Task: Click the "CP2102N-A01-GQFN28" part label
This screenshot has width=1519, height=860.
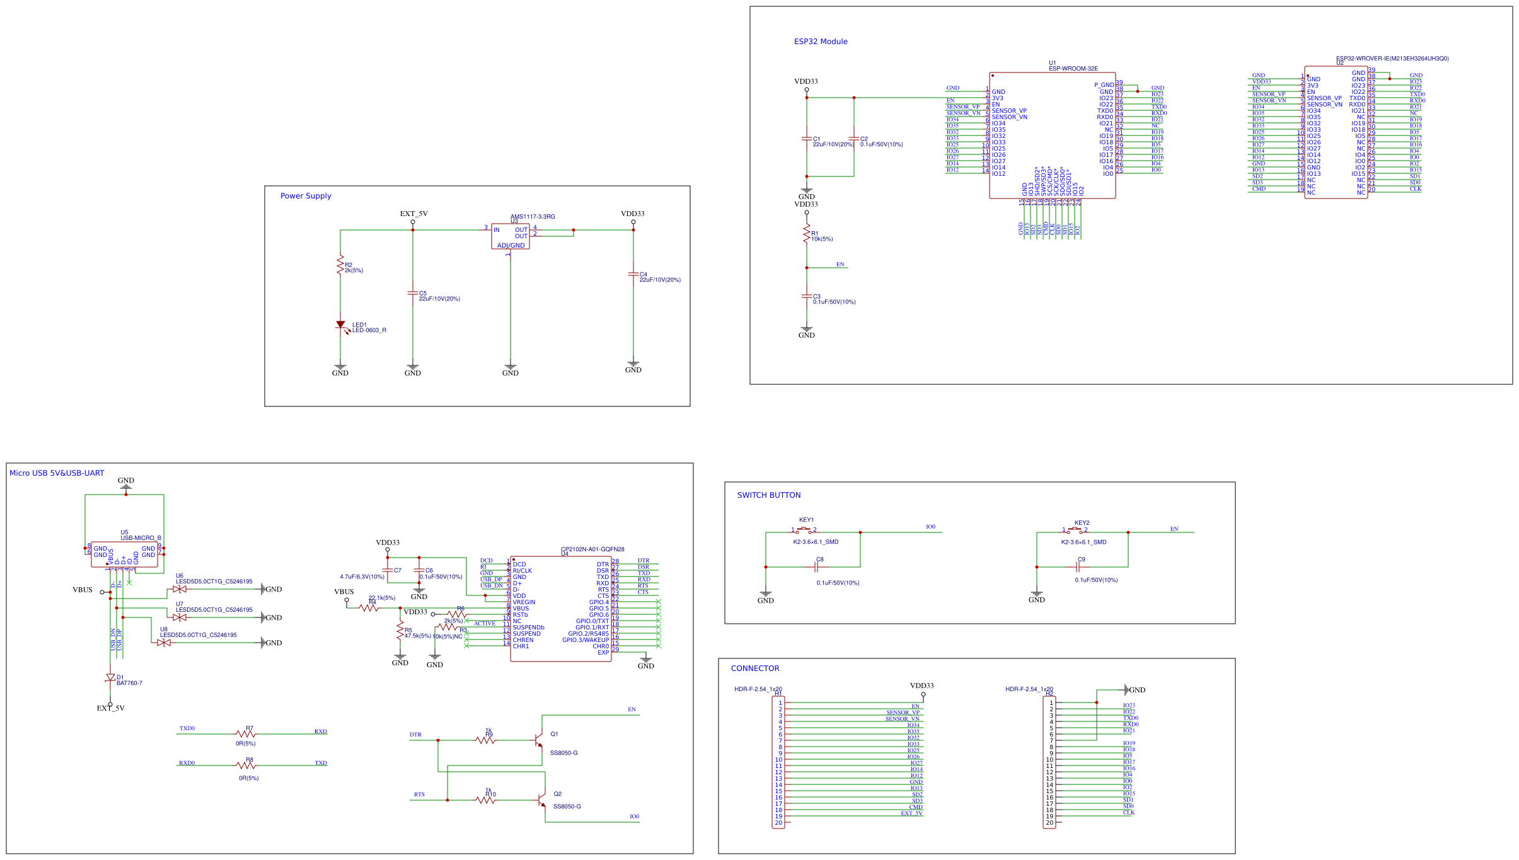Action: [x=592, y=549]
